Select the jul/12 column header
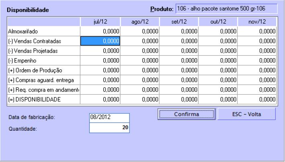Viewport: 285px width, 162px height. [100, 21]
